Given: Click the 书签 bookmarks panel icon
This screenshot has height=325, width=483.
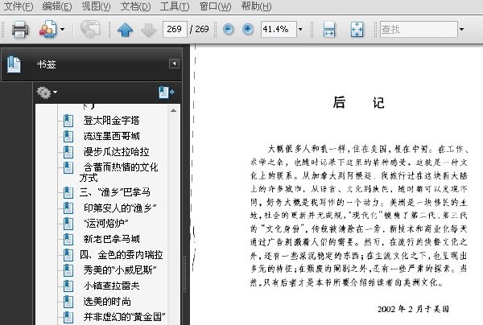Looking at the screenshot, I should point(14,64).
